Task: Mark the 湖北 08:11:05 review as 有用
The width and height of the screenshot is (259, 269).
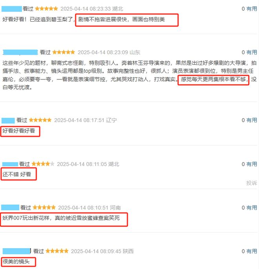Action: (x=252, y=164)
